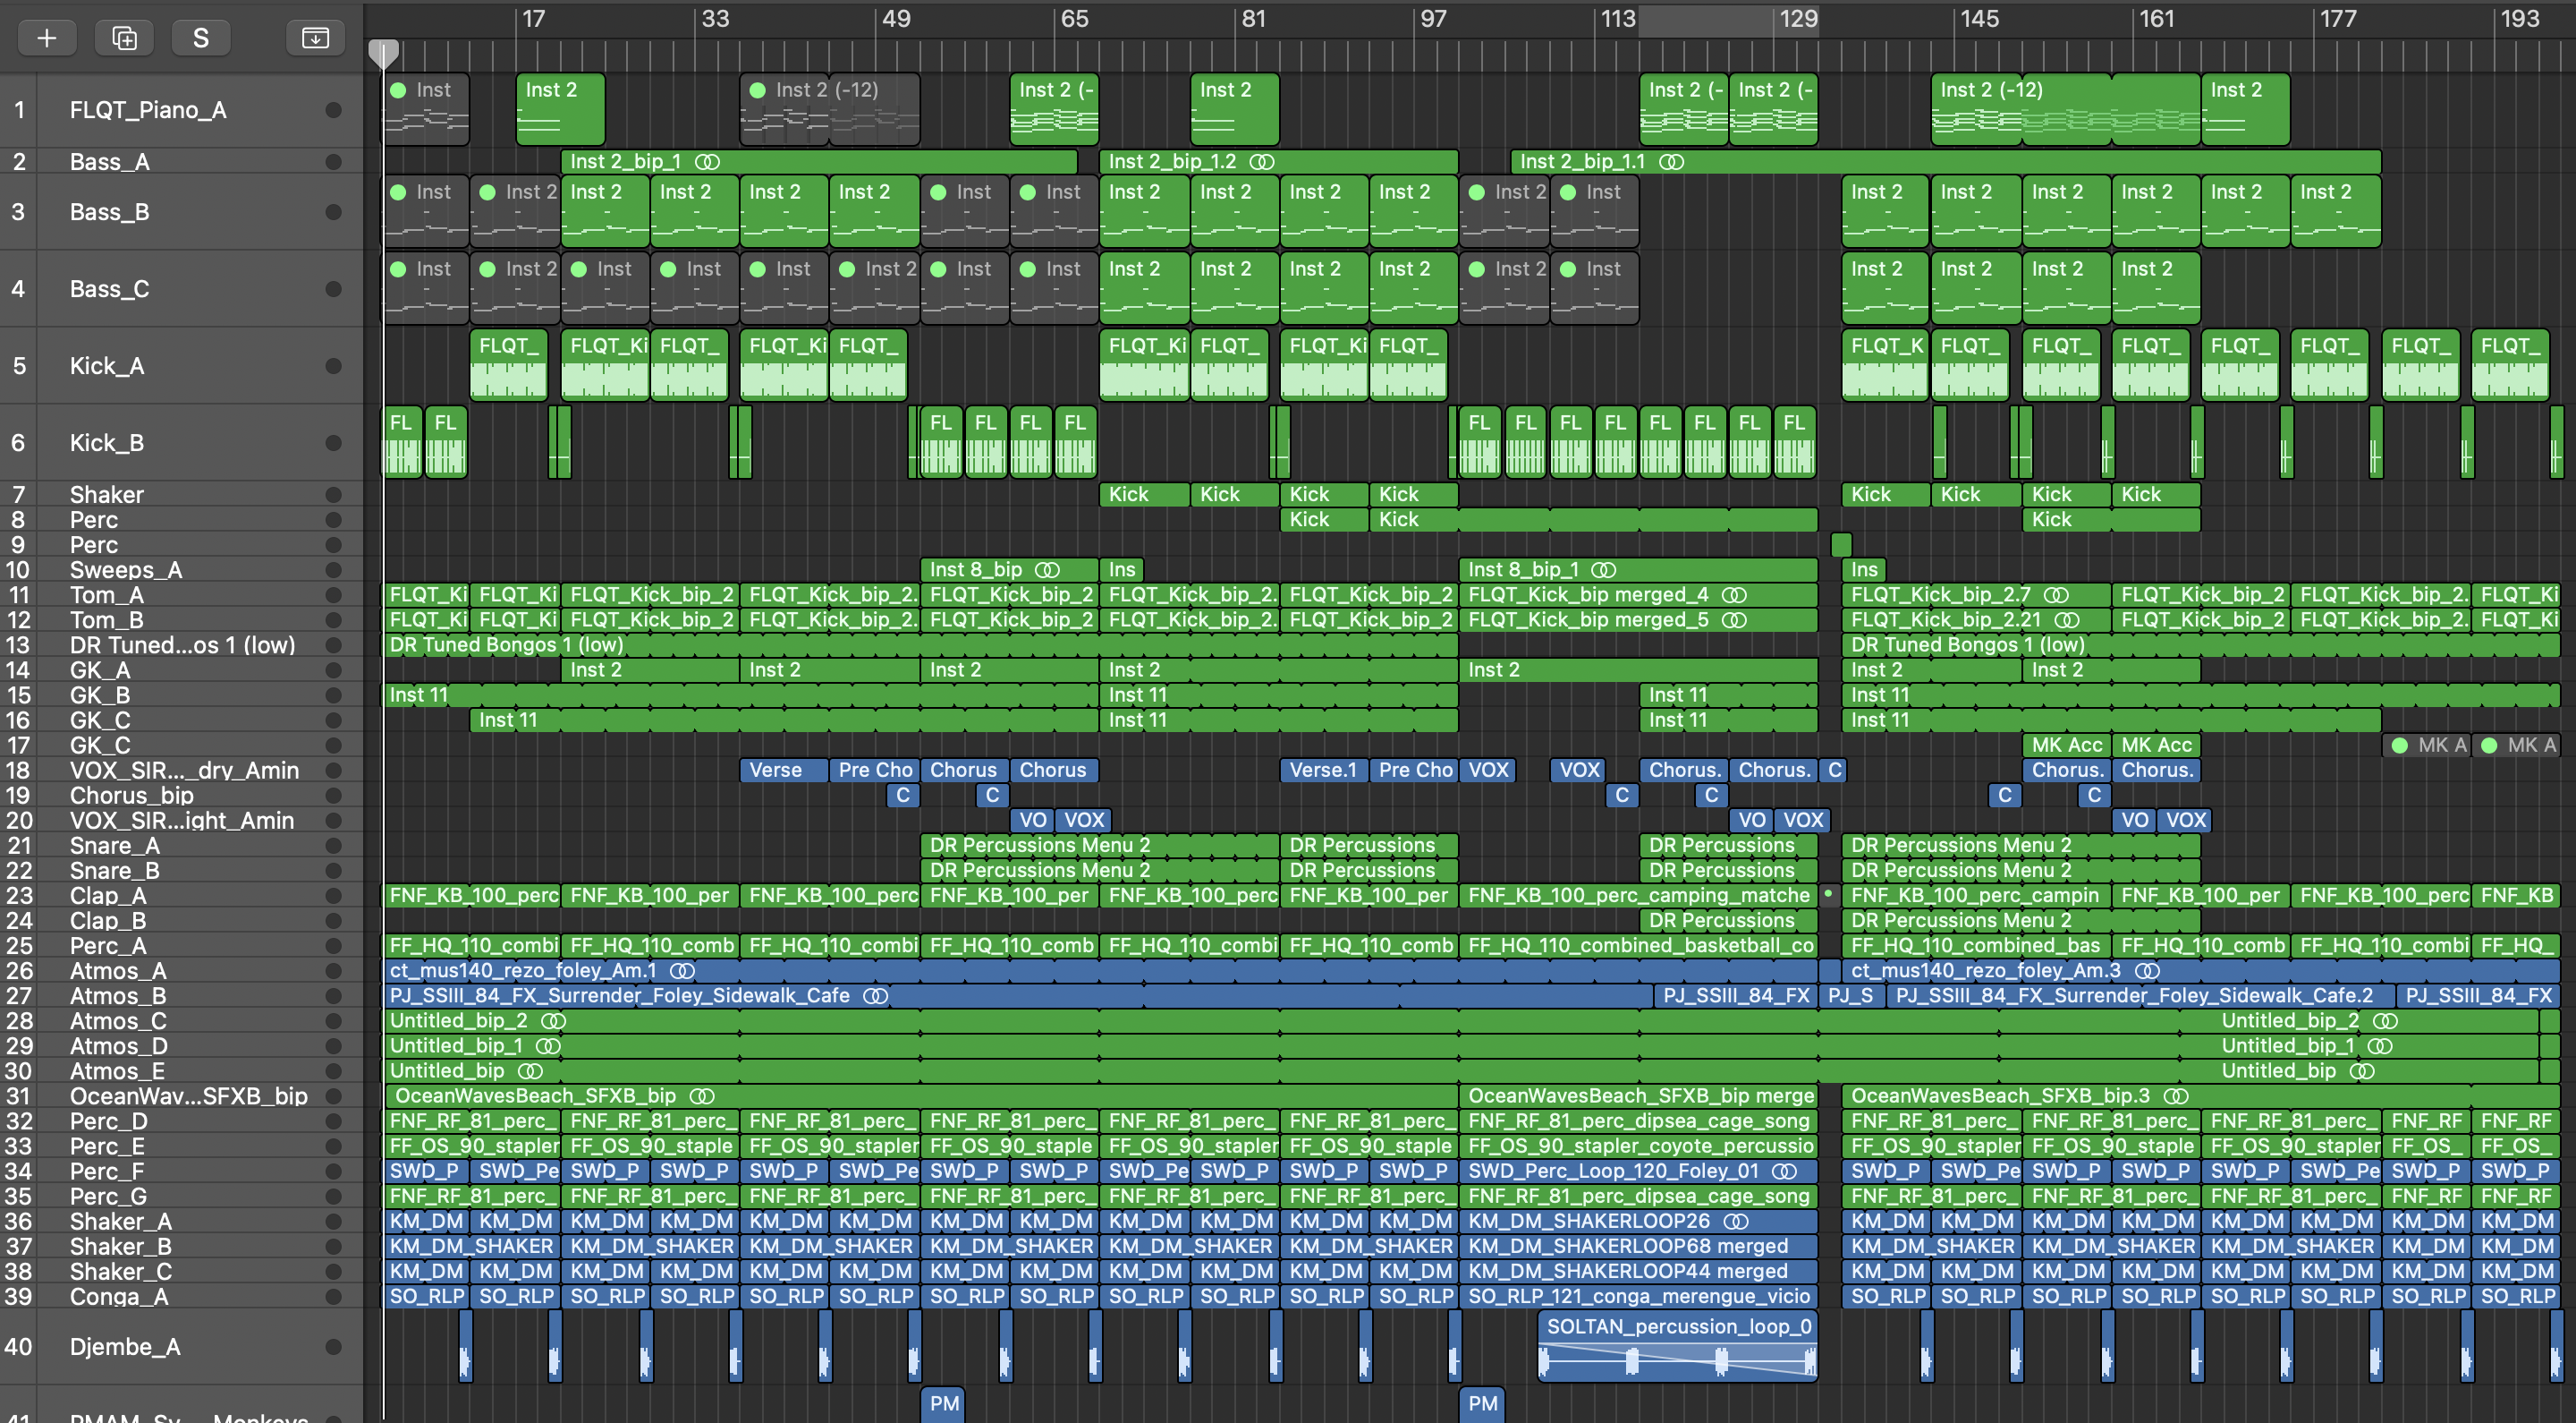Toggle the status dot on the Kick_B track
Screen dimensions: 2576x1423
(333, 443)
